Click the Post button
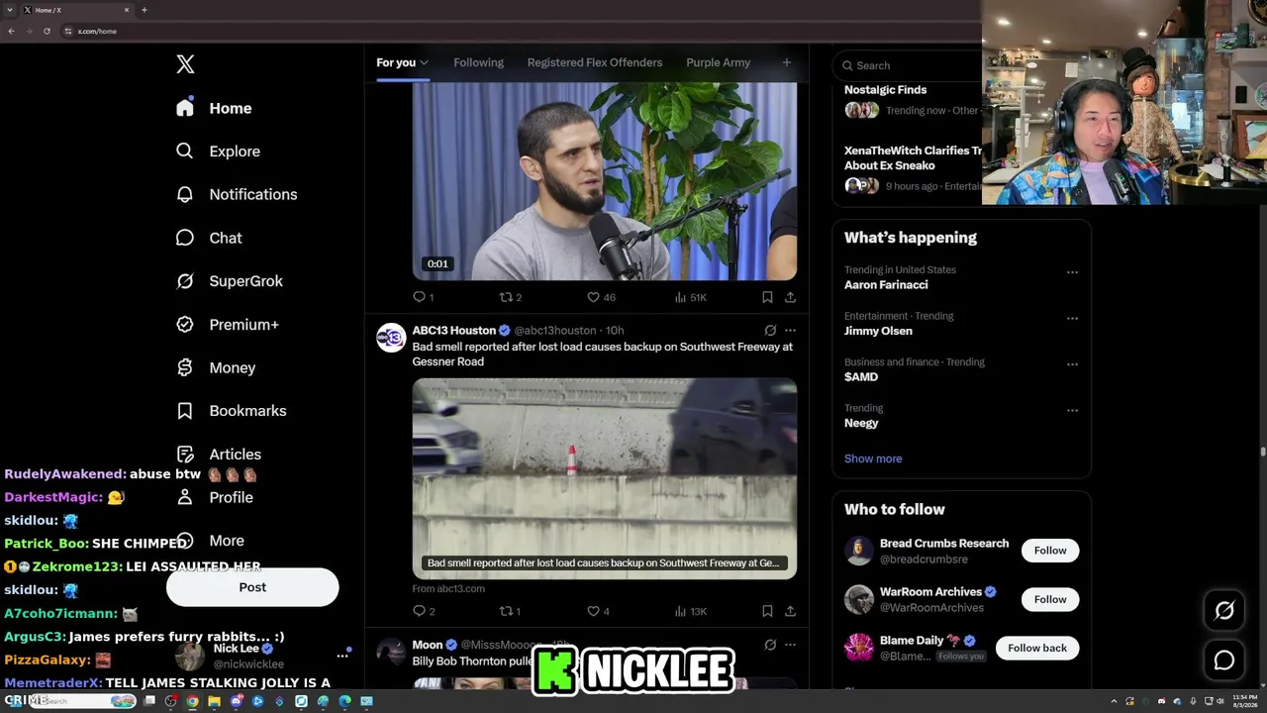The width and height of the screenshot is (1267, 713). (x=252, y=587)
